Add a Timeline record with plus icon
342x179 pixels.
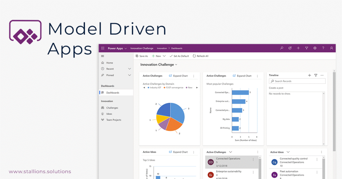pyautogui.click(x=309, y=75)
